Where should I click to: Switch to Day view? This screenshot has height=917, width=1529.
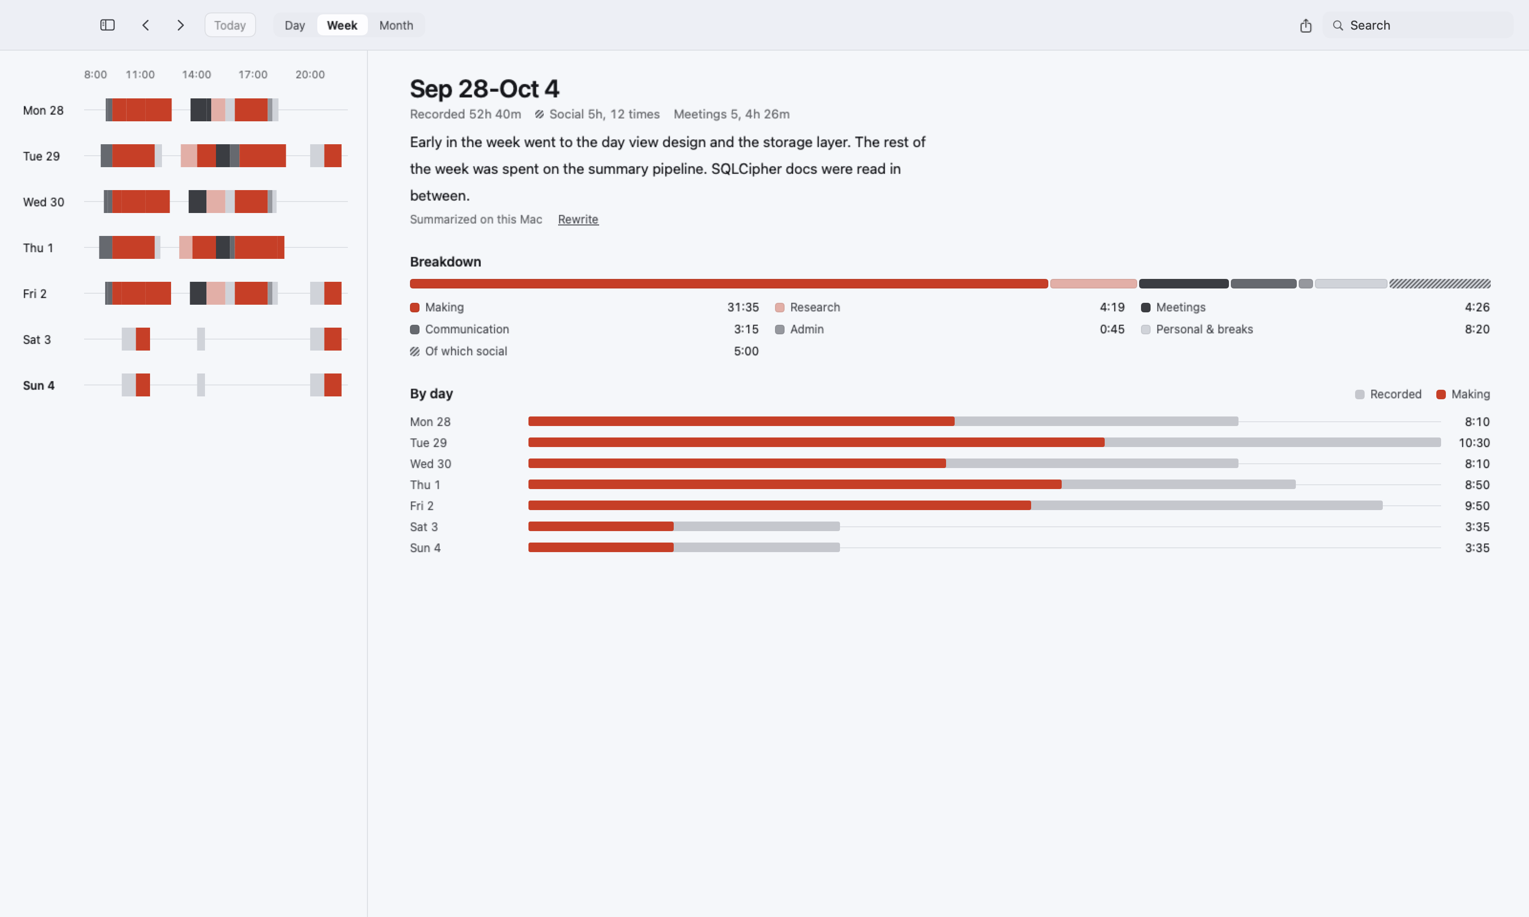pyautogui.click(x=295, y=25)
